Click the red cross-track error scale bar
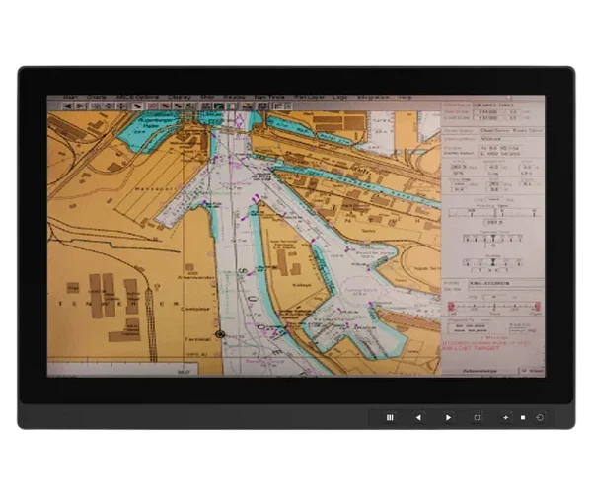The image size is (592, 493). tap(493, 308)
